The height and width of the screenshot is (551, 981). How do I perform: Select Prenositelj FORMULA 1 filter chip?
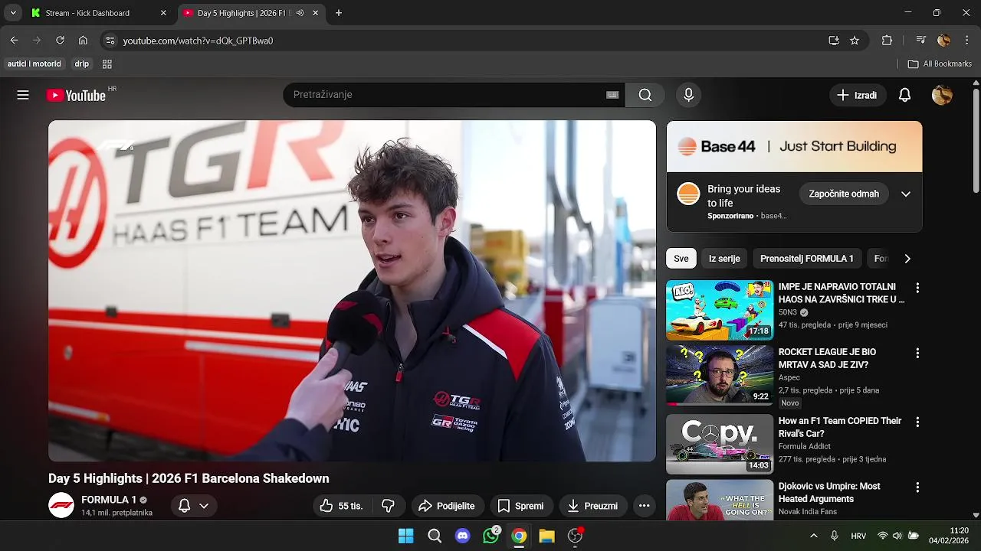[x=806, y=259]
